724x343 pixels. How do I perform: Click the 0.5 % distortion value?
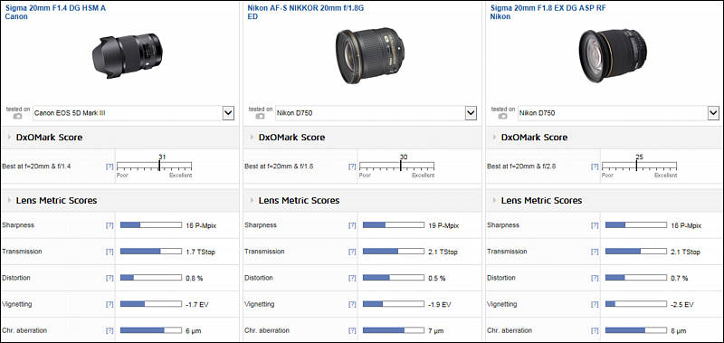[437, 279]
